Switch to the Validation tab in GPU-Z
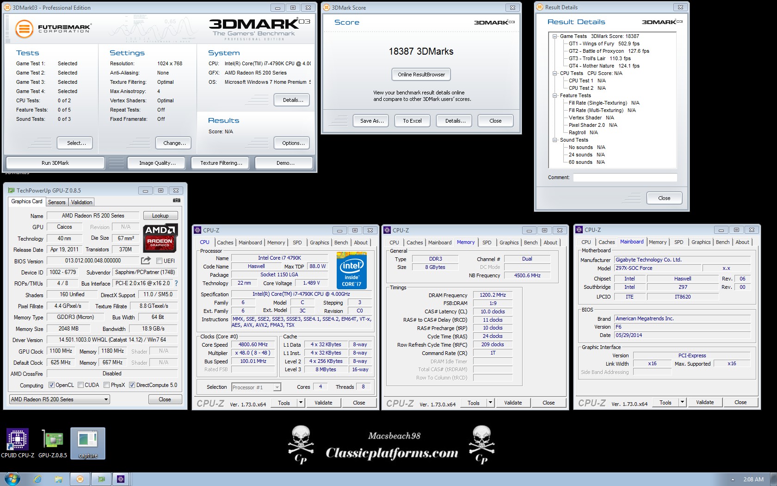This screenshot has width=777, height=486. point(82,202)
